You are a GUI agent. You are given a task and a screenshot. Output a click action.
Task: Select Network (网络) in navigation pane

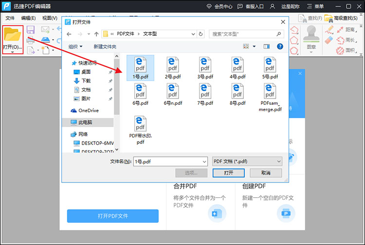[79, 134]
